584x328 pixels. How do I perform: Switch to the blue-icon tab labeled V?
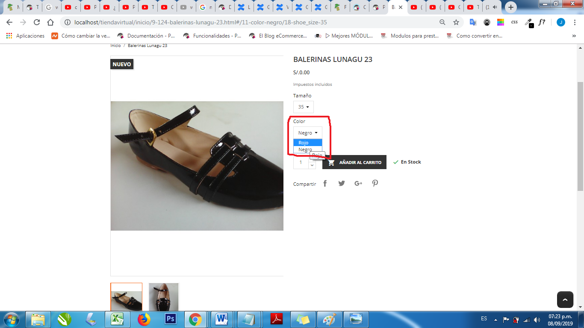coord(282,7)
